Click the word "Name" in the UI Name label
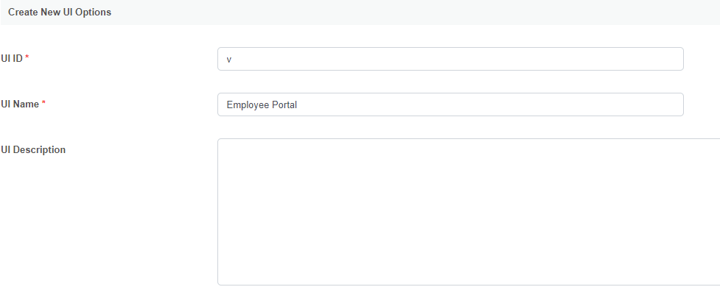The width and height of the screenshot is (720, 298). (26, 104)
